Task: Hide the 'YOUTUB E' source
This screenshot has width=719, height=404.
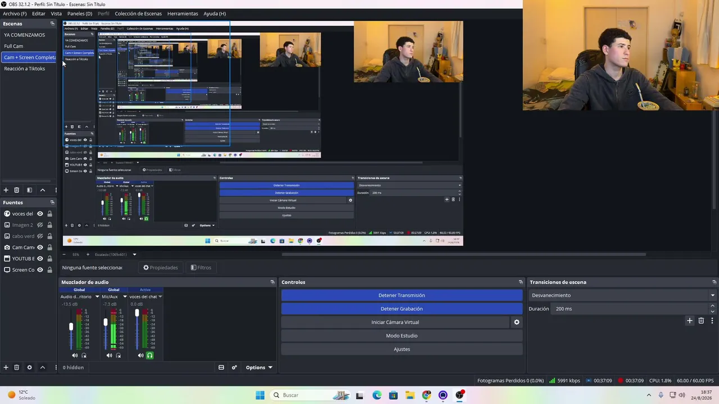Action: click(x=40, y=259)
